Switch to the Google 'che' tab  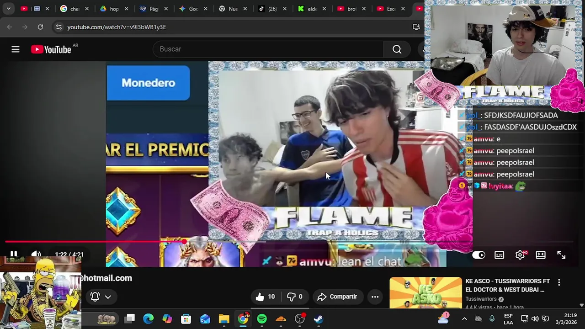coord(74,9)
